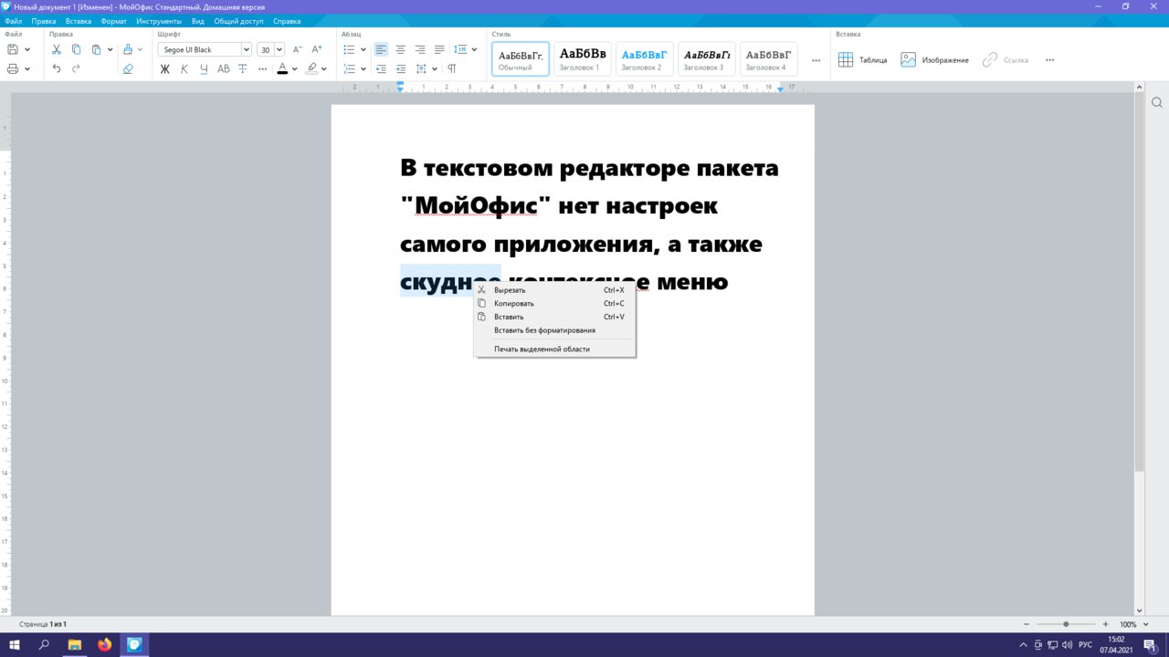Image resolution: width=1169 pixels, height=657 pixels.
Task: Open Firefox from the Windows taskbar
Action: [x=104, y=644]
